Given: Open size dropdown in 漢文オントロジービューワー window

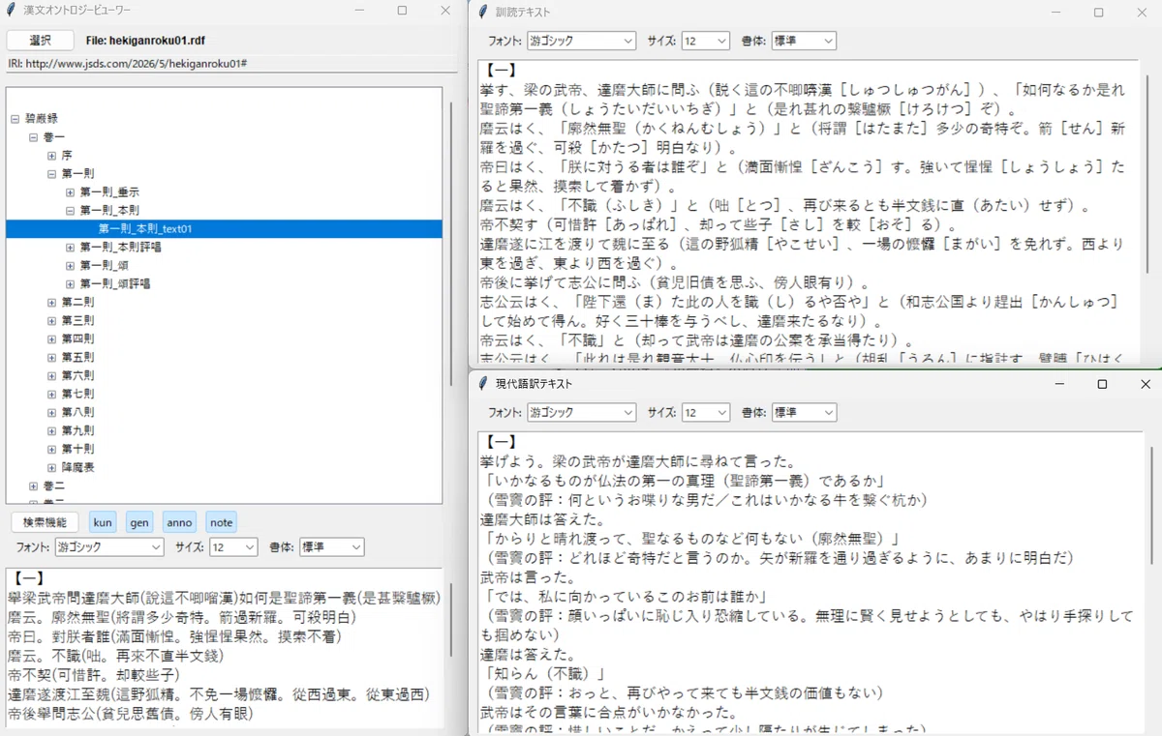Looking at the screenshot, I should pyautogui.click(x=233, y=547).
